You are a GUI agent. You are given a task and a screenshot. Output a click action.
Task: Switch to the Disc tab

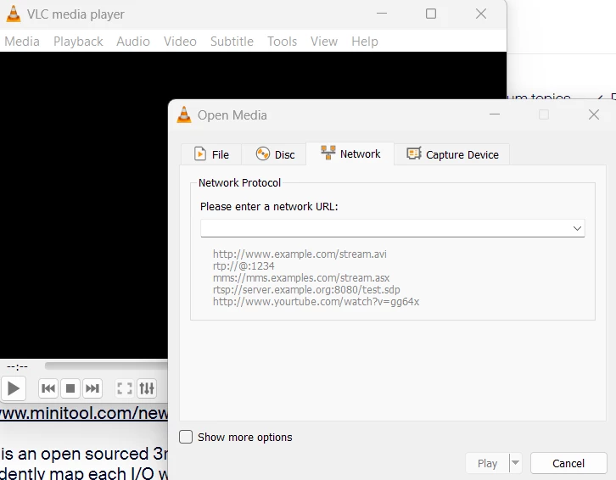[x=275, y=154]
